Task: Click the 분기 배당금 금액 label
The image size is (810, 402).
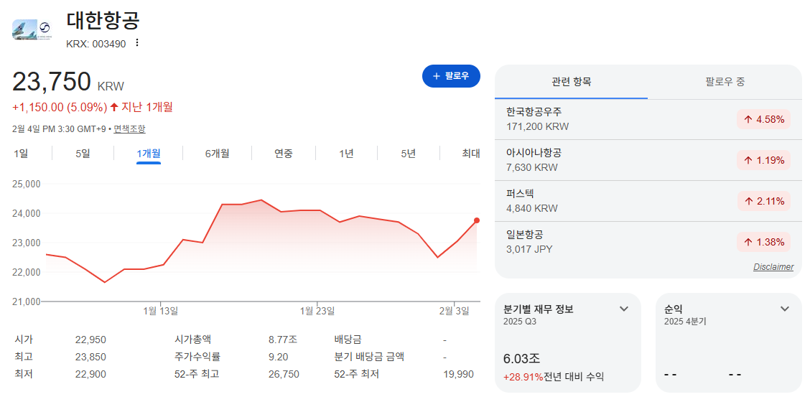Action: [x=369, y=357]
